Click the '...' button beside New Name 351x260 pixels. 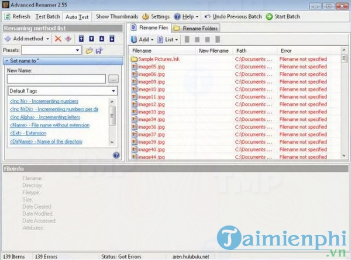pyautogui.click(x=113, y=79)
